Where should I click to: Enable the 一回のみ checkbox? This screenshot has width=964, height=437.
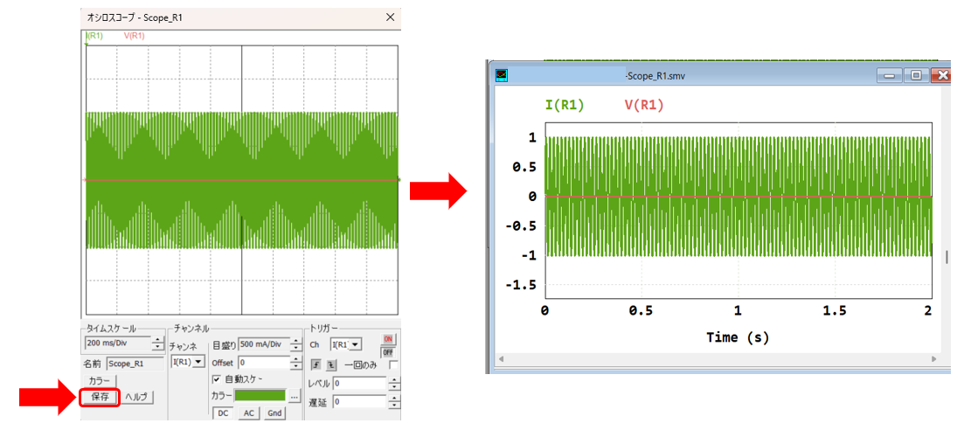tap(392, 364)
